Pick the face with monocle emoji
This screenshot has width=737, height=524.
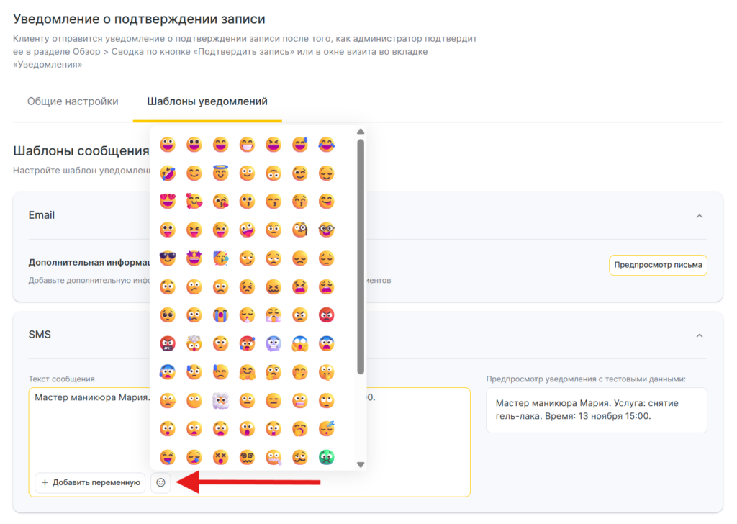click(300, 230)
